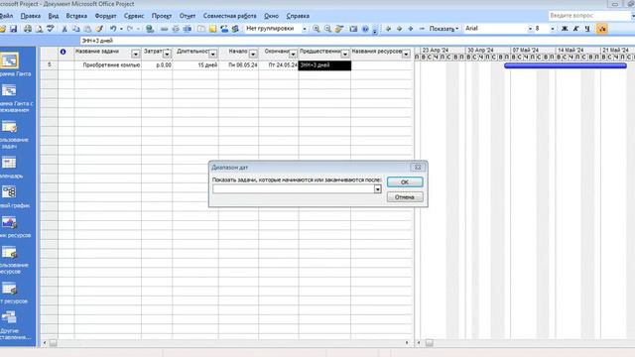Click the Split Task icon
Image resolution: width=635 pixels, height=357 pixels.
[x=188, y=29]
